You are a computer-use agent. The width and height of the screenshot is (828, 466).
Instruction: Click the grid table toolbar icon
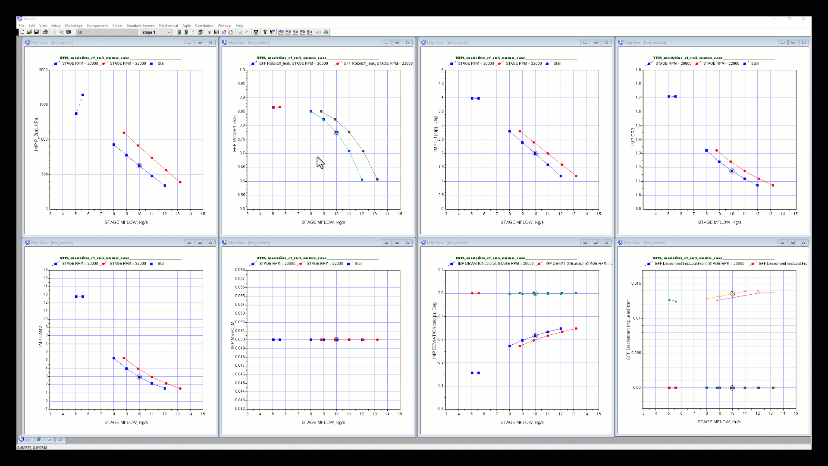pyautogui.click(x=216, y=32)
